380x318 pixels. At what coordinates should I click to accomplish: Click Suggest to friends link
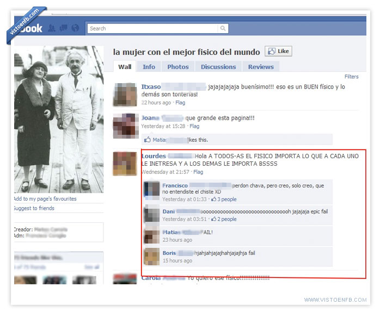pos(34,208)
